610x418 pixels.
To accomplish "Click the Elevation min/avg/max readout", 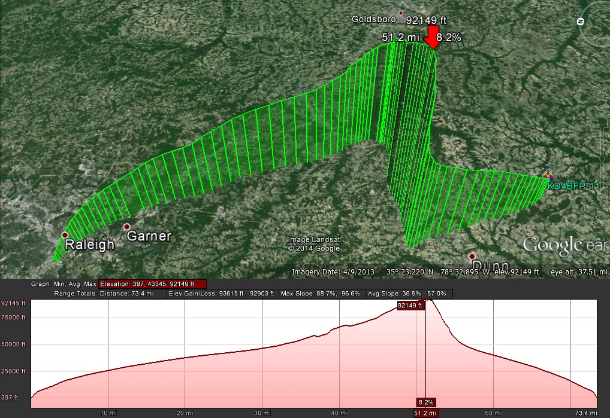I will click(153, 284).
